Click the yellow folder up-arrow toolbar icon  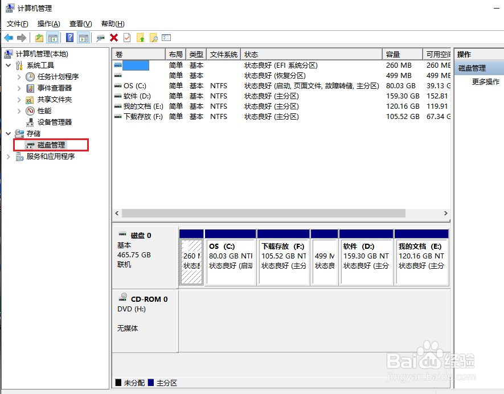(141, 38)
